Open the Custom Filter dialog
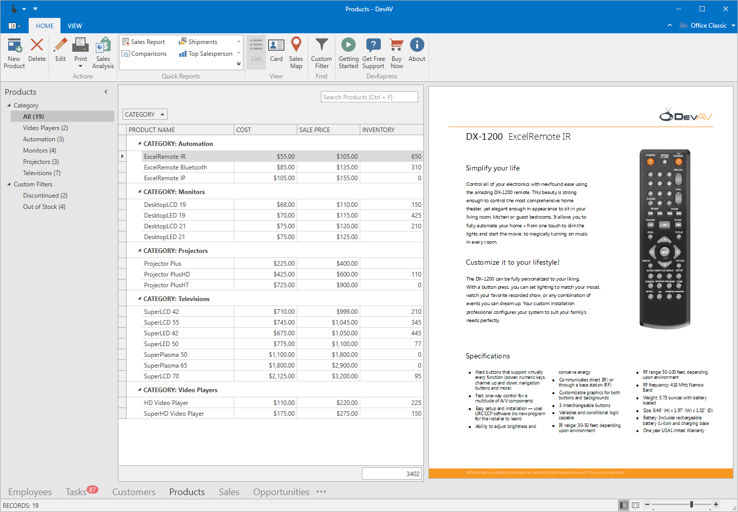 321,46
